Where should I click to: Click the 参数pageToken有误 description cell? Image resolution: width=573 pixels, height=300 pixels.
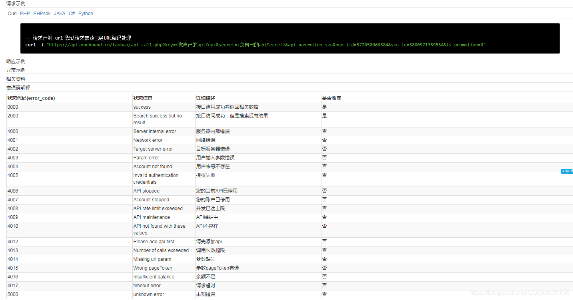[x=258, y=268]
